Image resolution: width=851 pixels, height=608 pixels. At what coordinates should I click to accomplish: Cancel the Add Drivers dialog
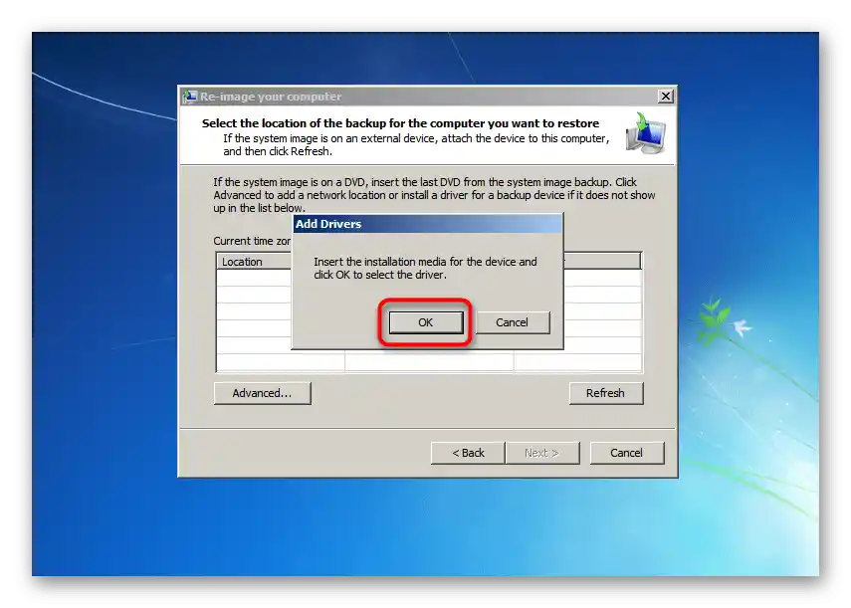(x=513, y=322)
